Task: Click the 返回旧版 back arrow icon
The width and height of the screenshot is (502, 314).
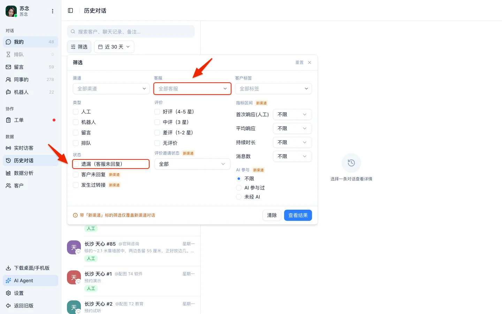Action: coord(8,306)
